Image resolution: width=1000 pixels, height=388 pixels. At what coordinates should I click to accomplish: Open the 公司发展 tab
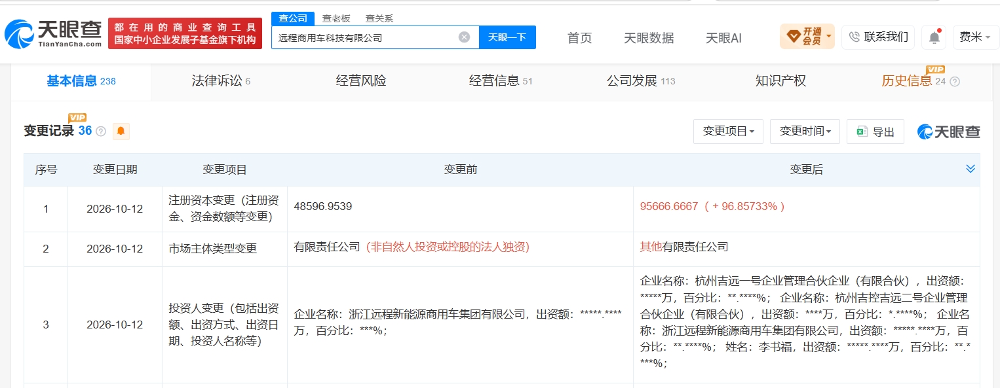click(x=641, y=81)
